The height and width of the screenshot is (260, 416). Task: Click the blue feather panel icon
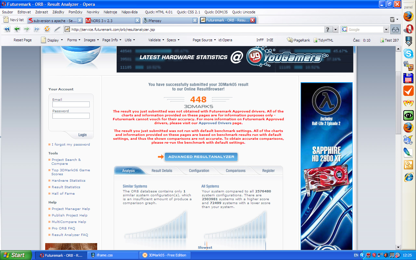[x=408, y=152]
